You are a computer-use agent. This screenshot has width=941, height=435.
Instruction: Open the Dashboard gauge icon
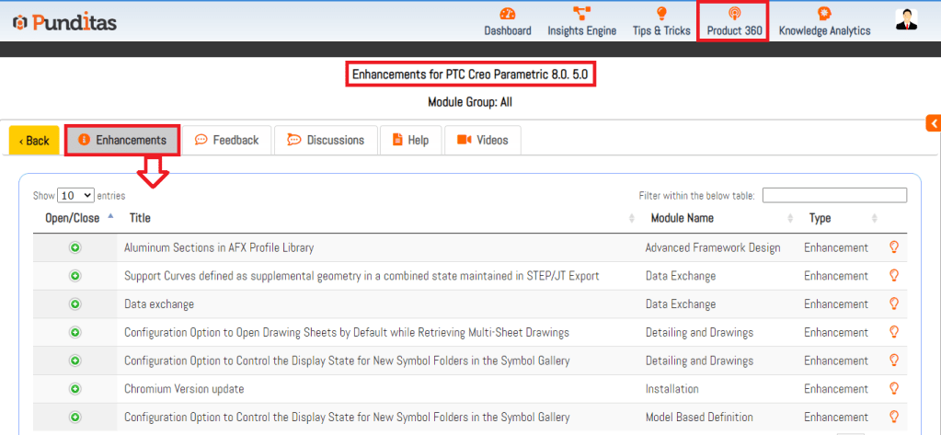[x=508, y=14]
